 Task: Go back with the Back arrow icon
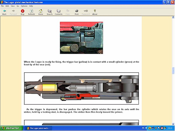4,11
